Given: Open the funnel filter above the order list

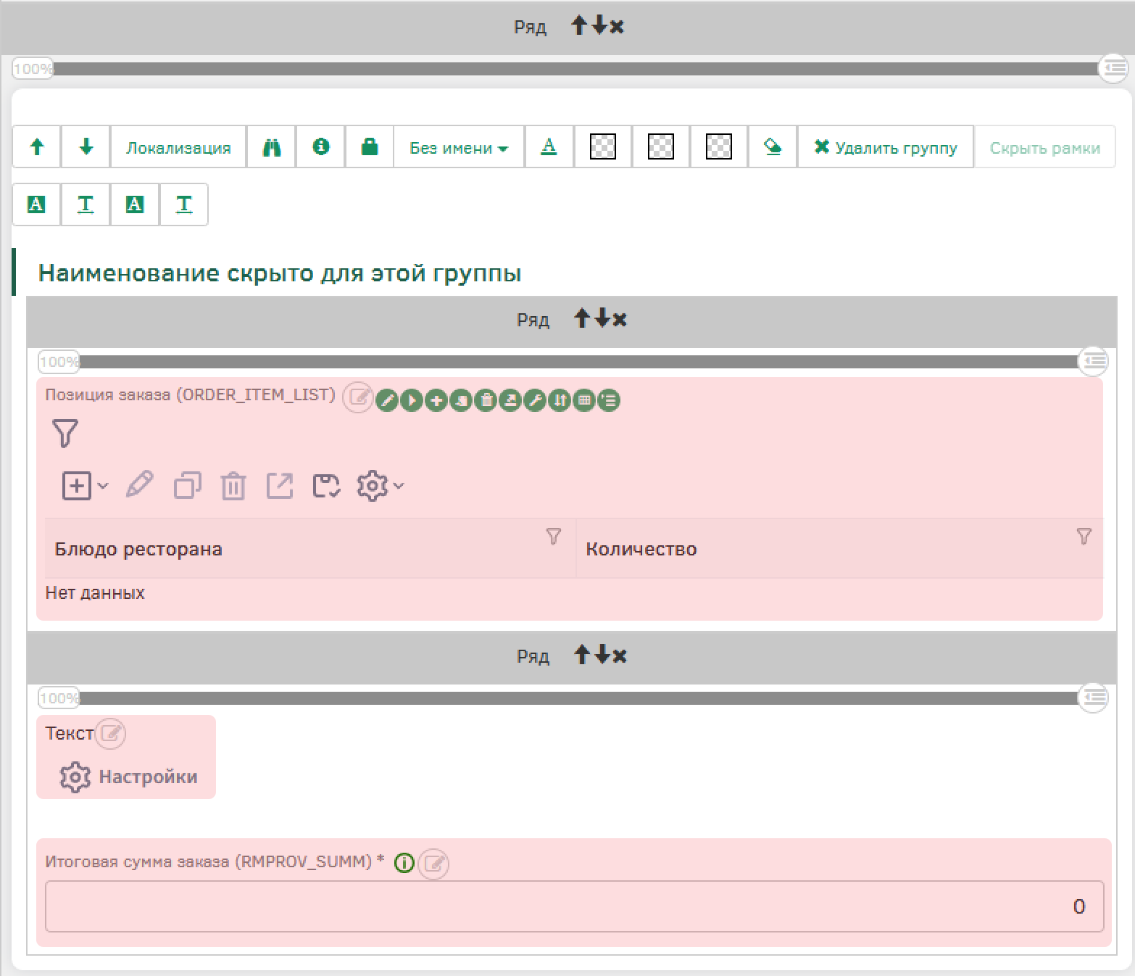Looking at the screenshot, I should [65, 433].
